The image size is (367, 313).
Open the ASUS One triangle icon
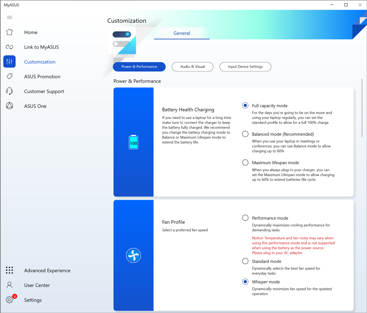coord(9,106)
